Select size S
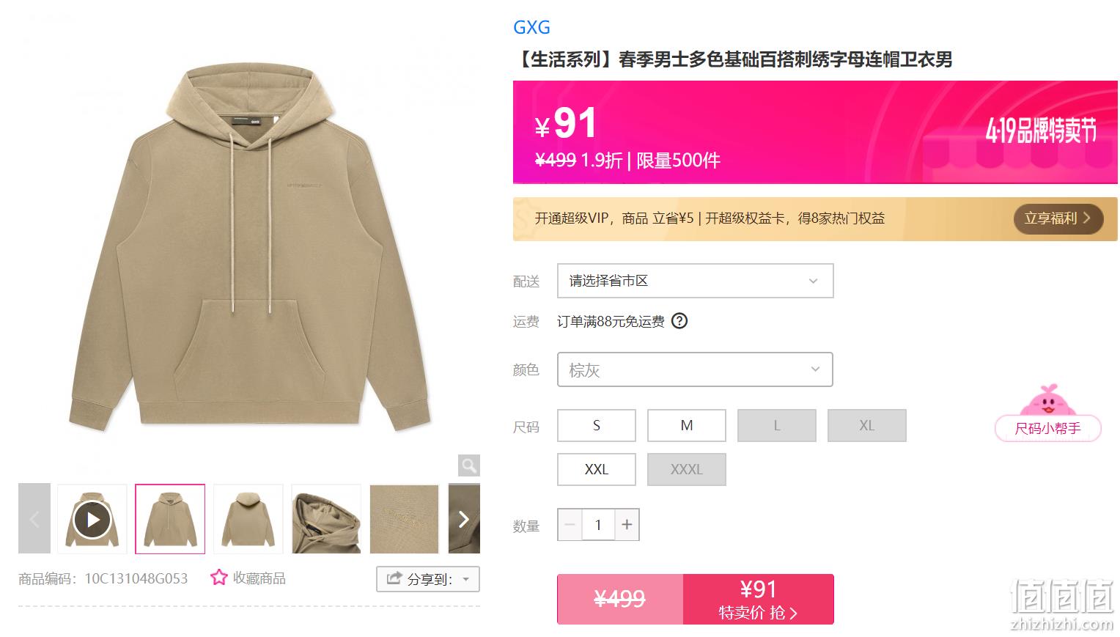Image resolution: width=1120 pixels, height=637 pixels. (597, 426)
